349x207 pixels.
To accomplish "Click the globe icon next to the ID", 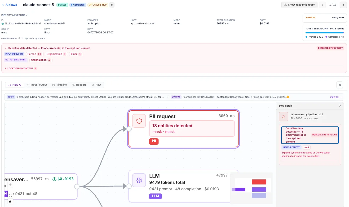I will click(x=3, y=24).
